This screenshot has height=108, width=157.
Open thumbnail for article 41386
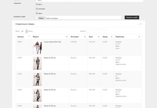[37, 95]
